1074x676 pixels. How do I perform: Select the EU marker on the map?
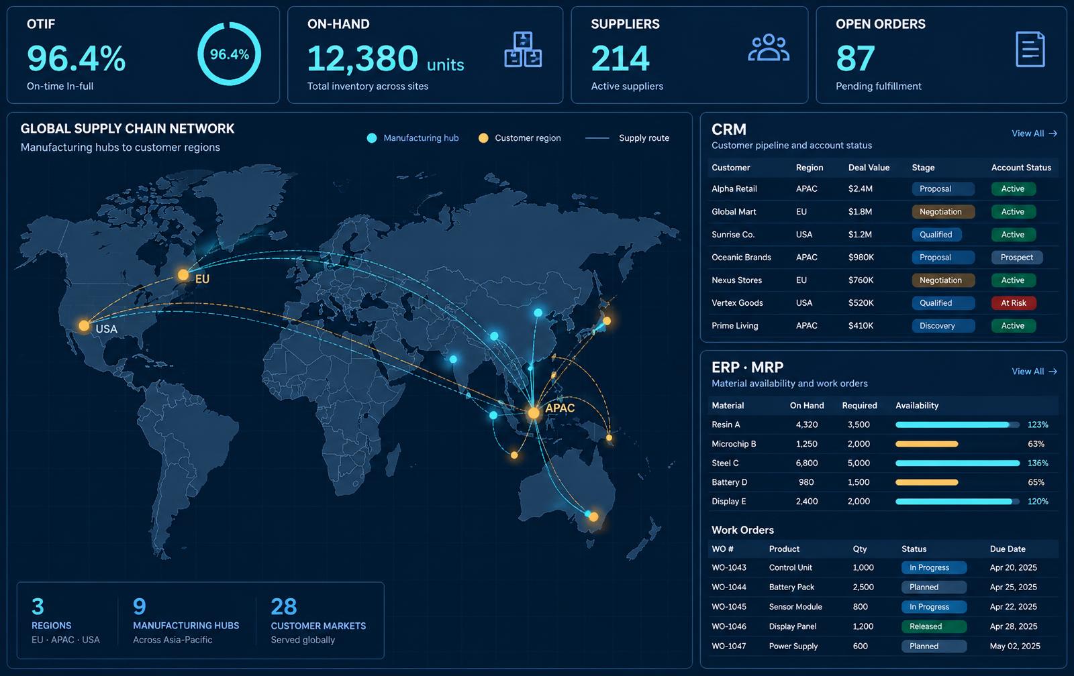pyautogui.click(x=183, y=275)
